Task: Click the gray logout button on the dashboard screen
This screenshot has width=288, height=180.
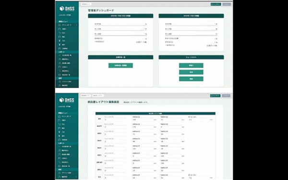Action: coord(227,4)
